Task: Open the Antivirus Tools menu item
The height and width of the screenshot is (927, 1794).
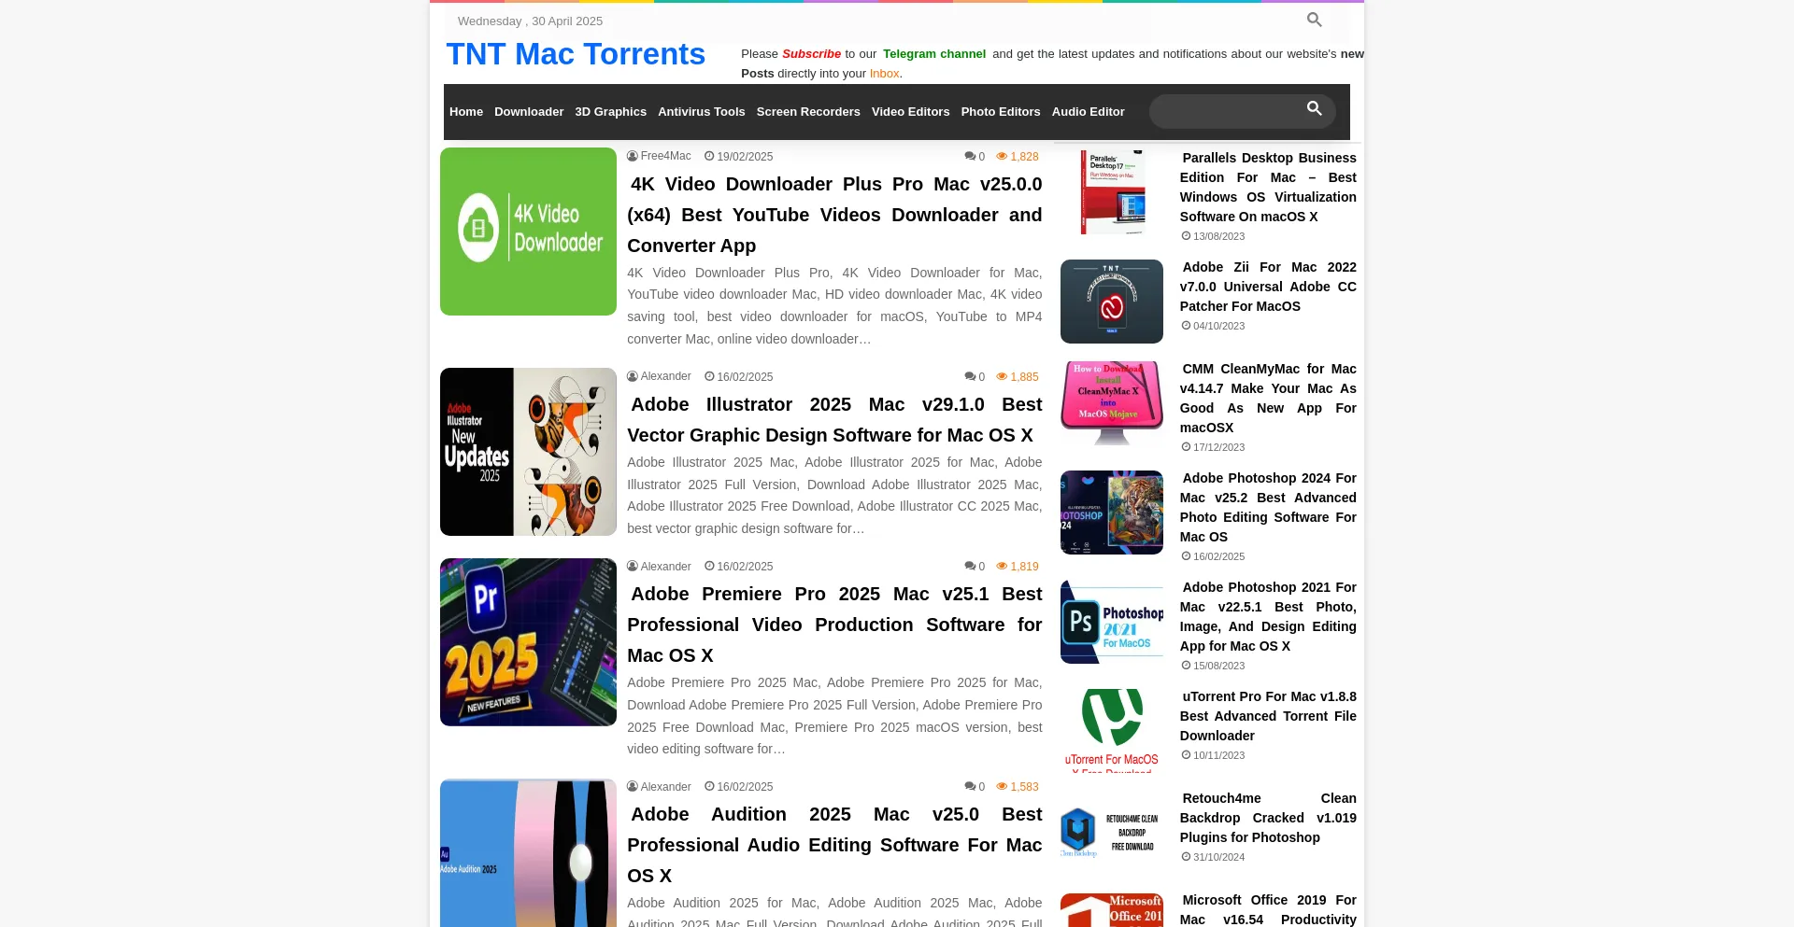Action: (702, 111)
